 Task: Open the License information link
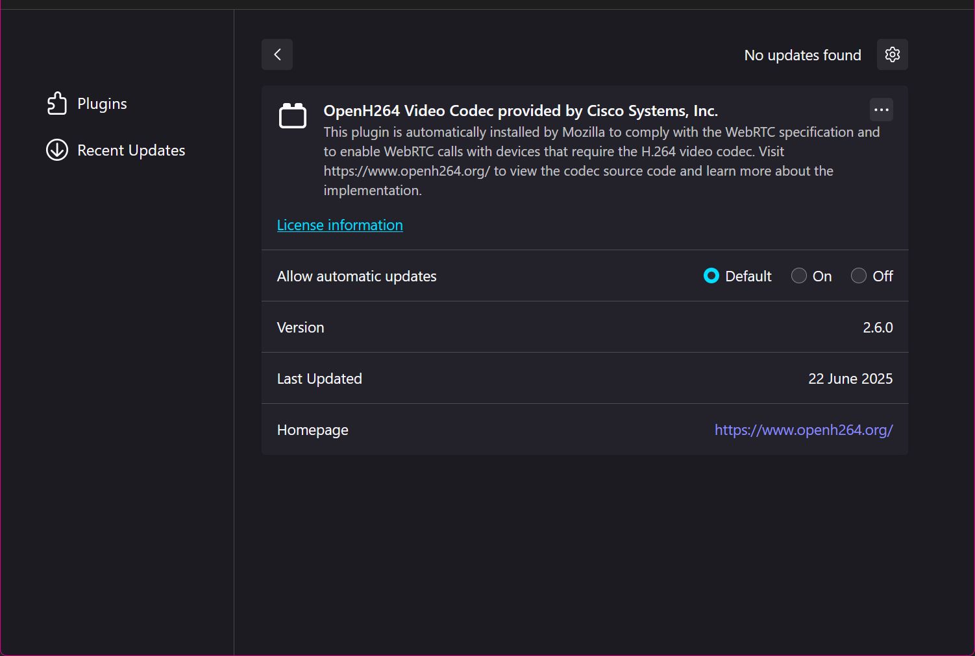point(340,225)
